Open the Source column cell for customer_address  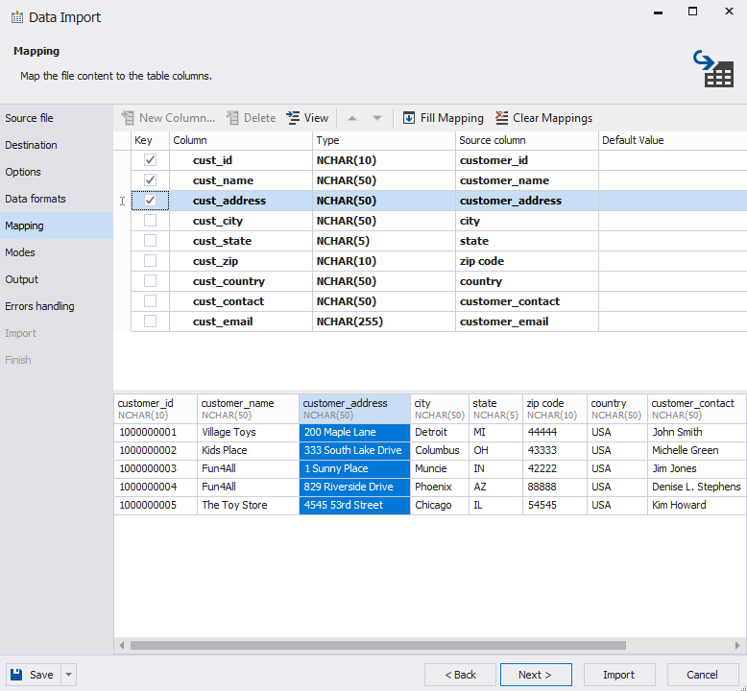tap(526, 201)
